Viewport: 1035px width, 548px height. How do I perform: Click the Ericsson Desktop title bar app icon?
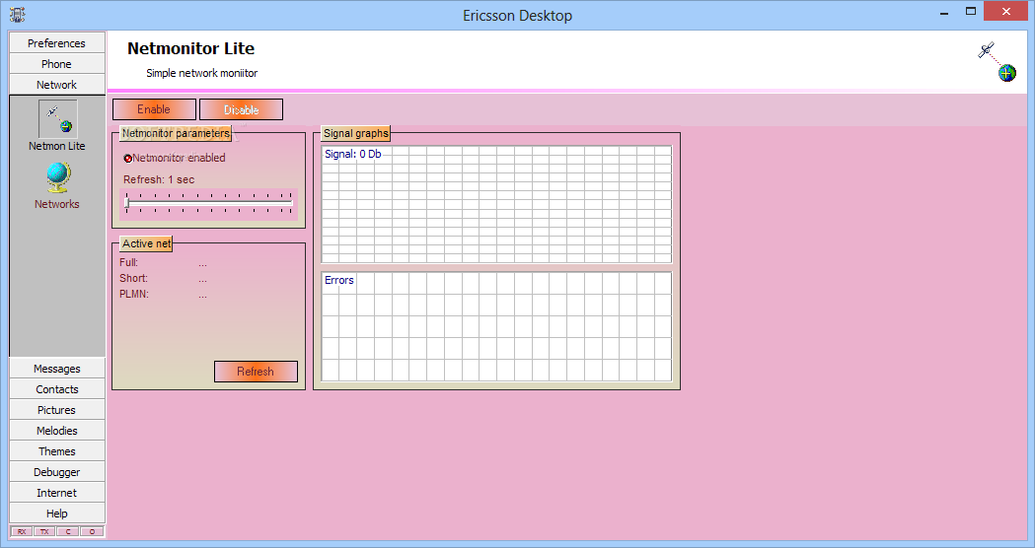pyautogui.click(x=18, y=15)
